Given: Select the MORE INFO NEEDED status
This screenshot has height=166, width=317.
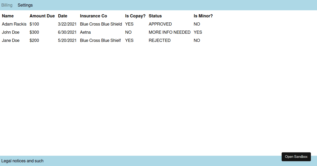Looking at the screenshot, I should coord(169,32).
